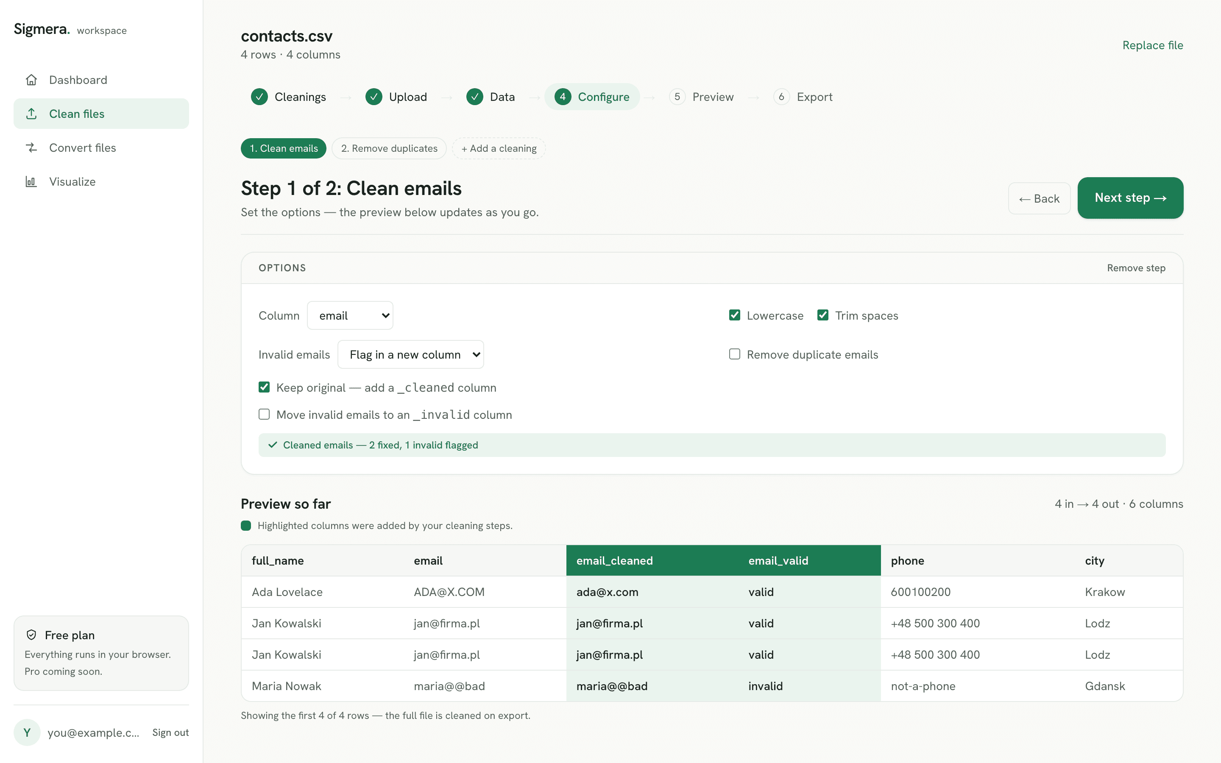Click the Export step number 6 icon

click(781, 96)
